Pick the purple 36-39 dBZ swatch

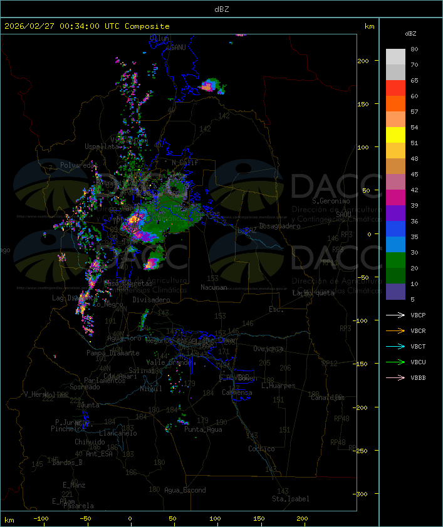395,213
